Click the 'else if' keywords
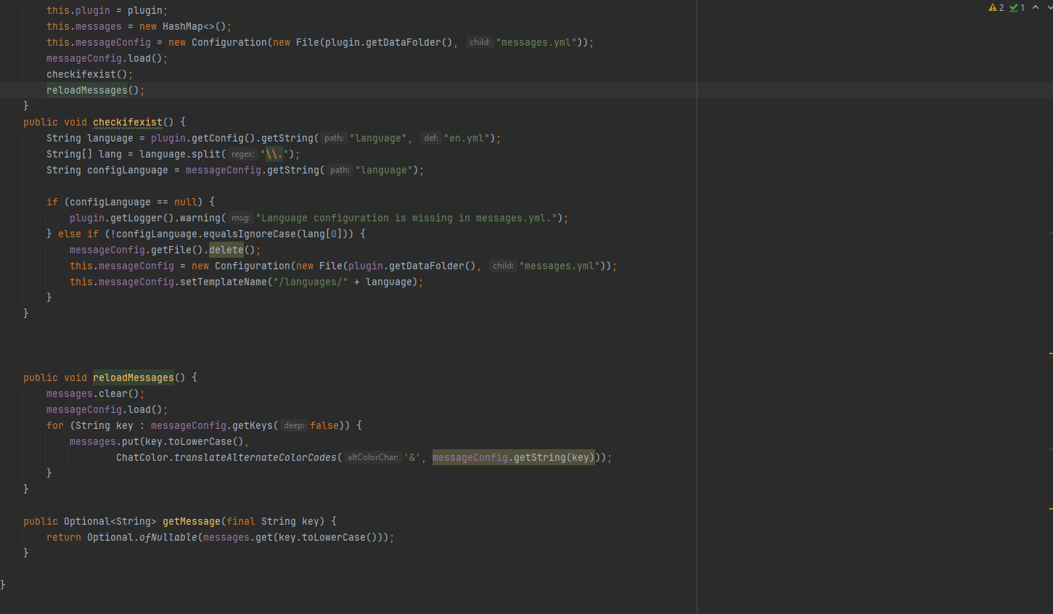 (78, 234)
